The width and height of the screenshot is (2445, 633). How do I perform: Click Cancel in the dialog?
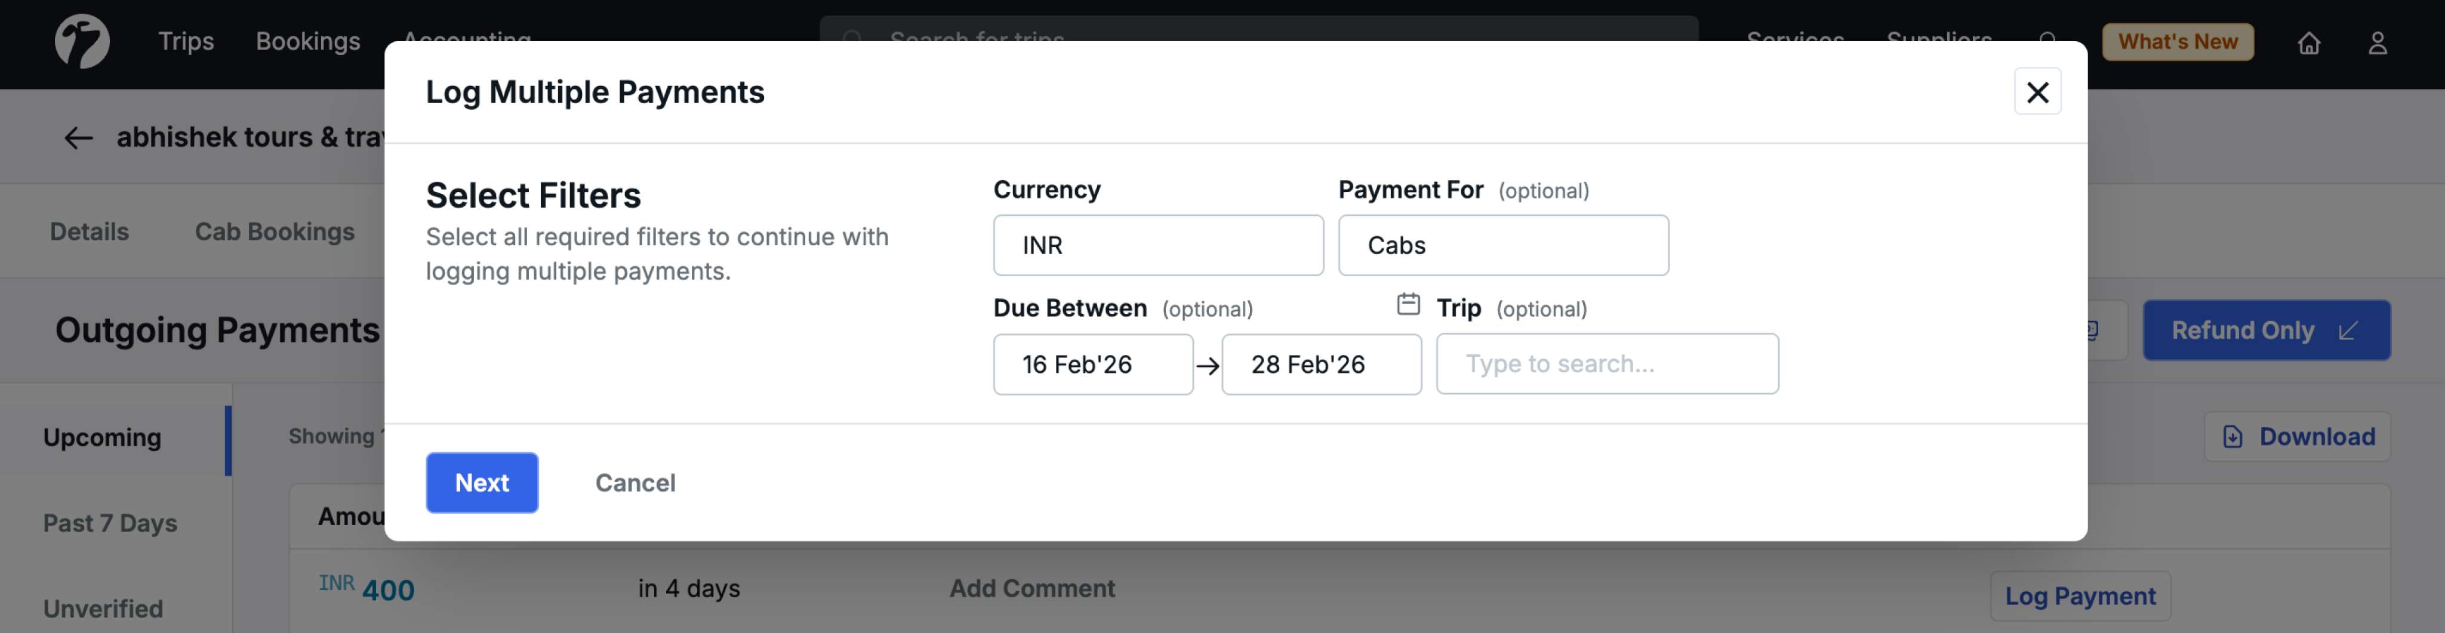[635, 483]
